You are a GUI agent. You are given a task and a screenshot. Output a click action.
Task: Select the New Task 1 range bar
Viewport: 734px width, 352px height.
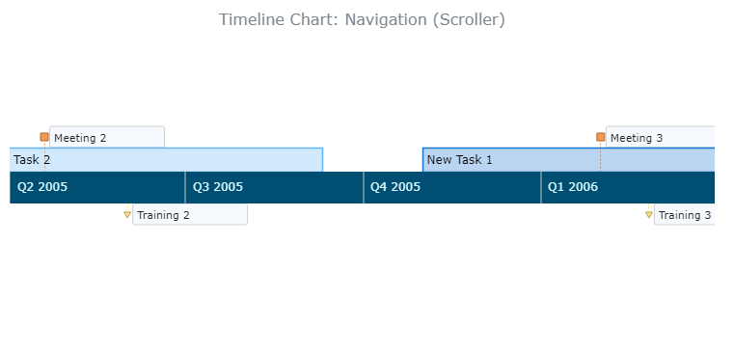[x=569, y=160]
